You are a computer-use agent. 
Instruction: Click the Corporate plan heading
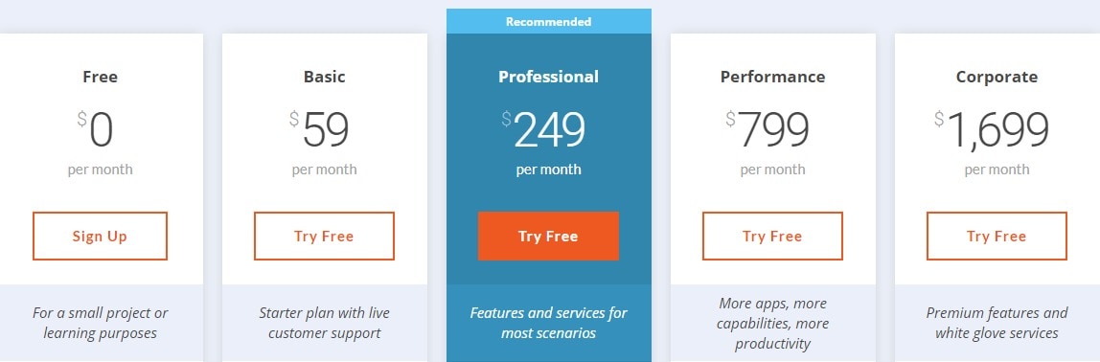(x=997, y=77)
